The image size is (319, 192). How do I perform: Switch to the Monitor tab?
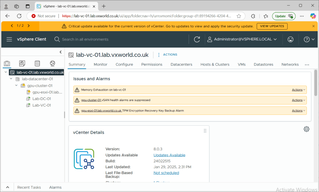(x=100, y=64)
